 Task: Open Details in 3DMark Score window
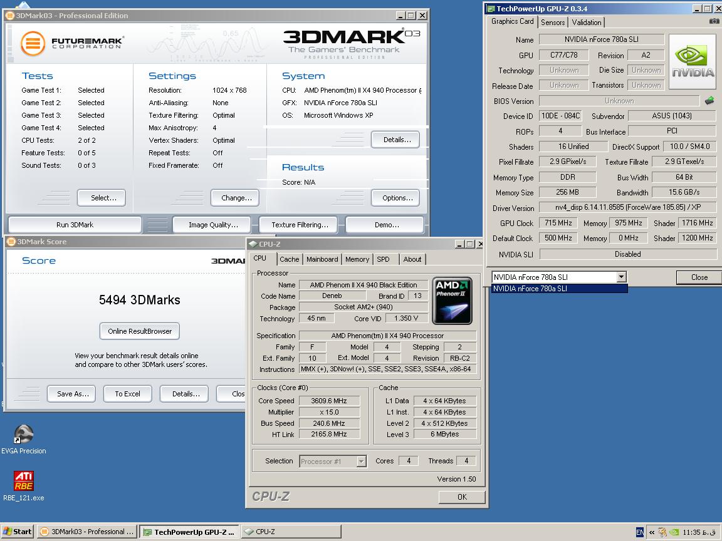click(184, 394)
